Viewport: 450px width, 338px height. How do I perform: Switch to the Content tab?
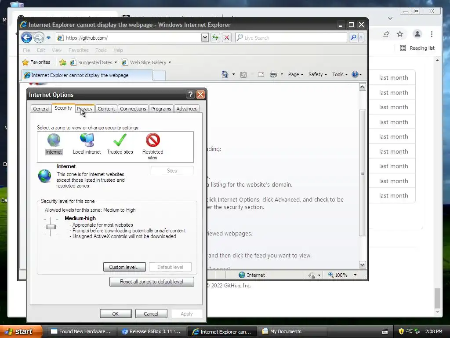click(x=106, y=109)
